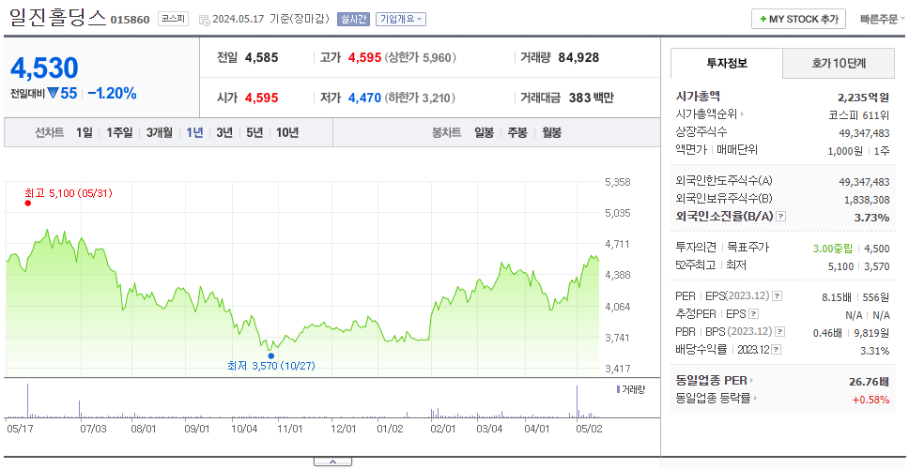Click the 전일 value 4,585
909x469 pixels.
tap(261, 57)
